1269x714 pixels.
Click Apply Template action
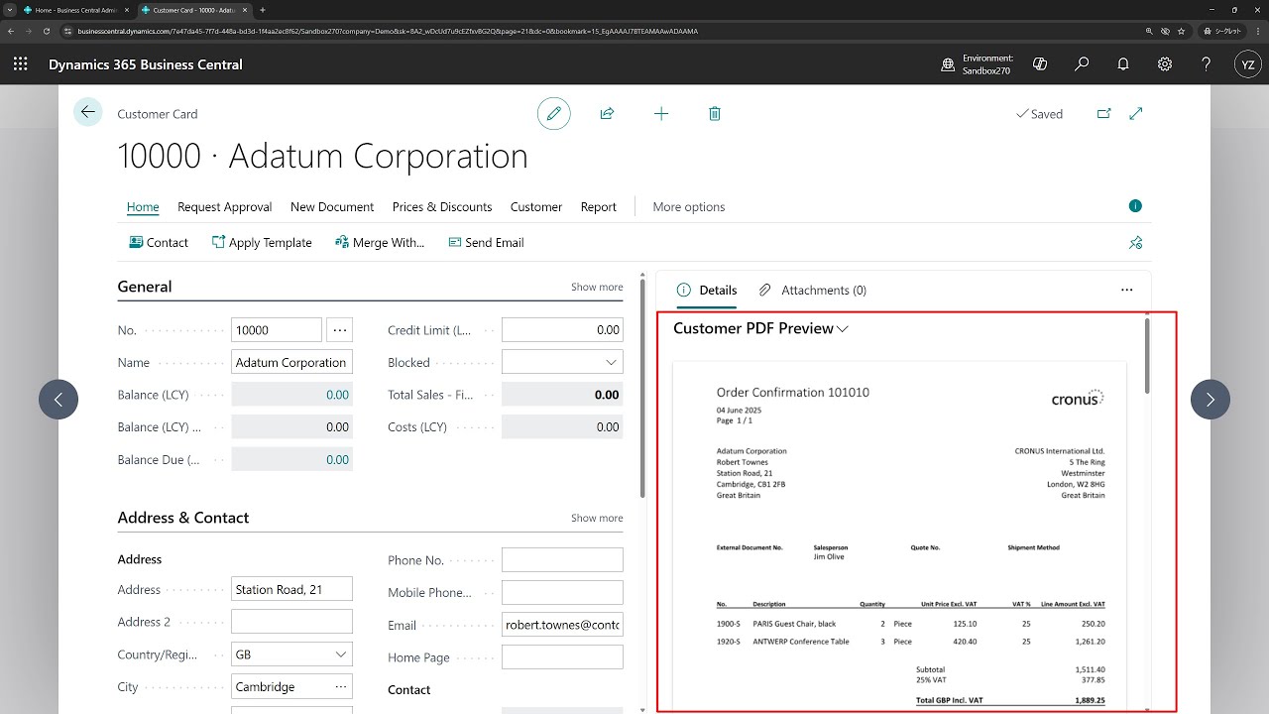[x=262, y=242]
